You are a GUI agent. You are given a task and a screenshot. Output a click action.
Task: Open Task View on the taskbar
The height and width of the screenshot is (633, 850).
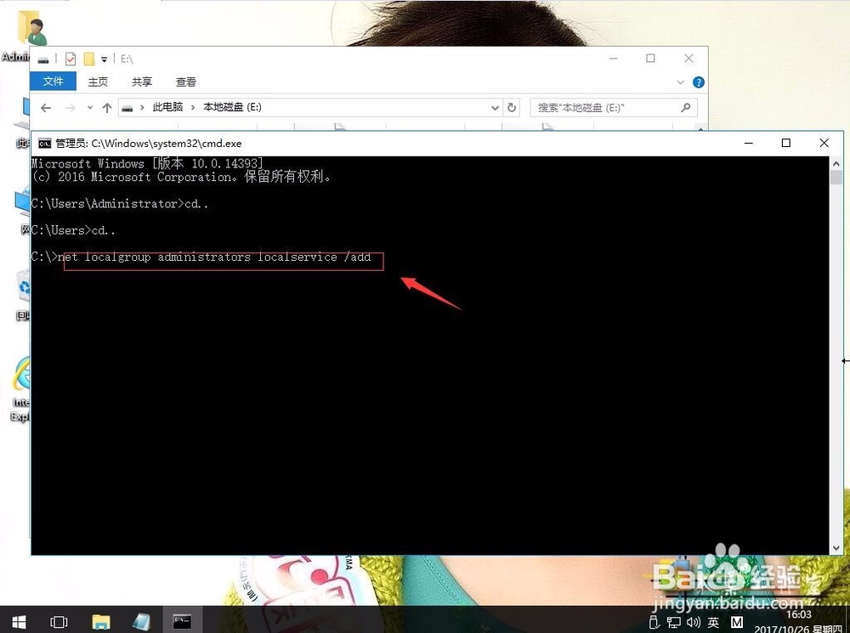tap(59, 622)
